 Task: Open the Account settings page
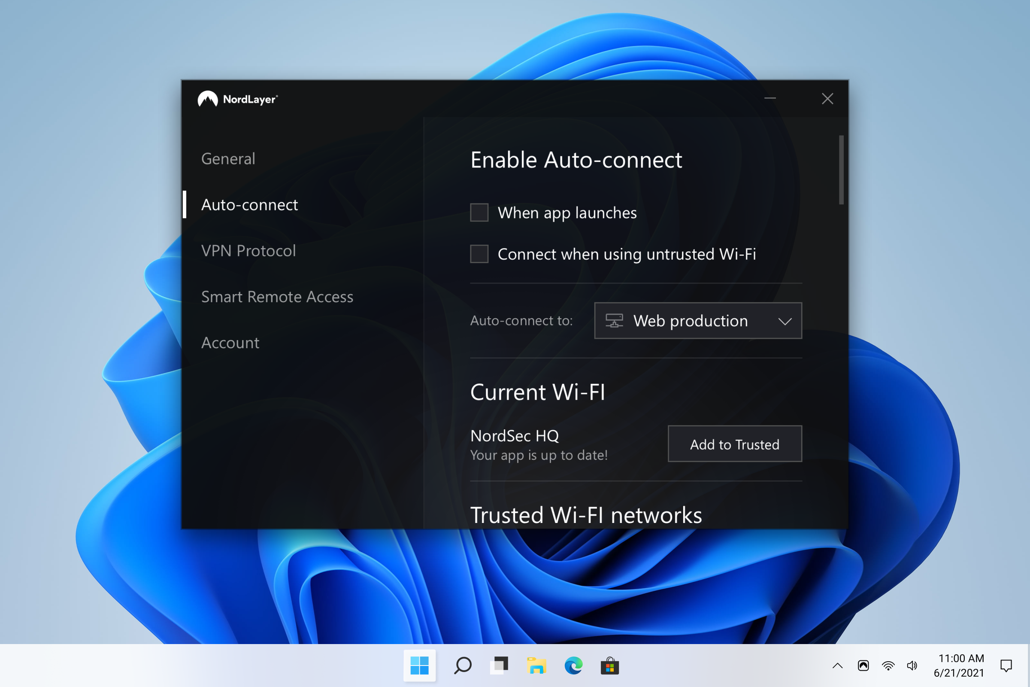[x=230, y=343]
